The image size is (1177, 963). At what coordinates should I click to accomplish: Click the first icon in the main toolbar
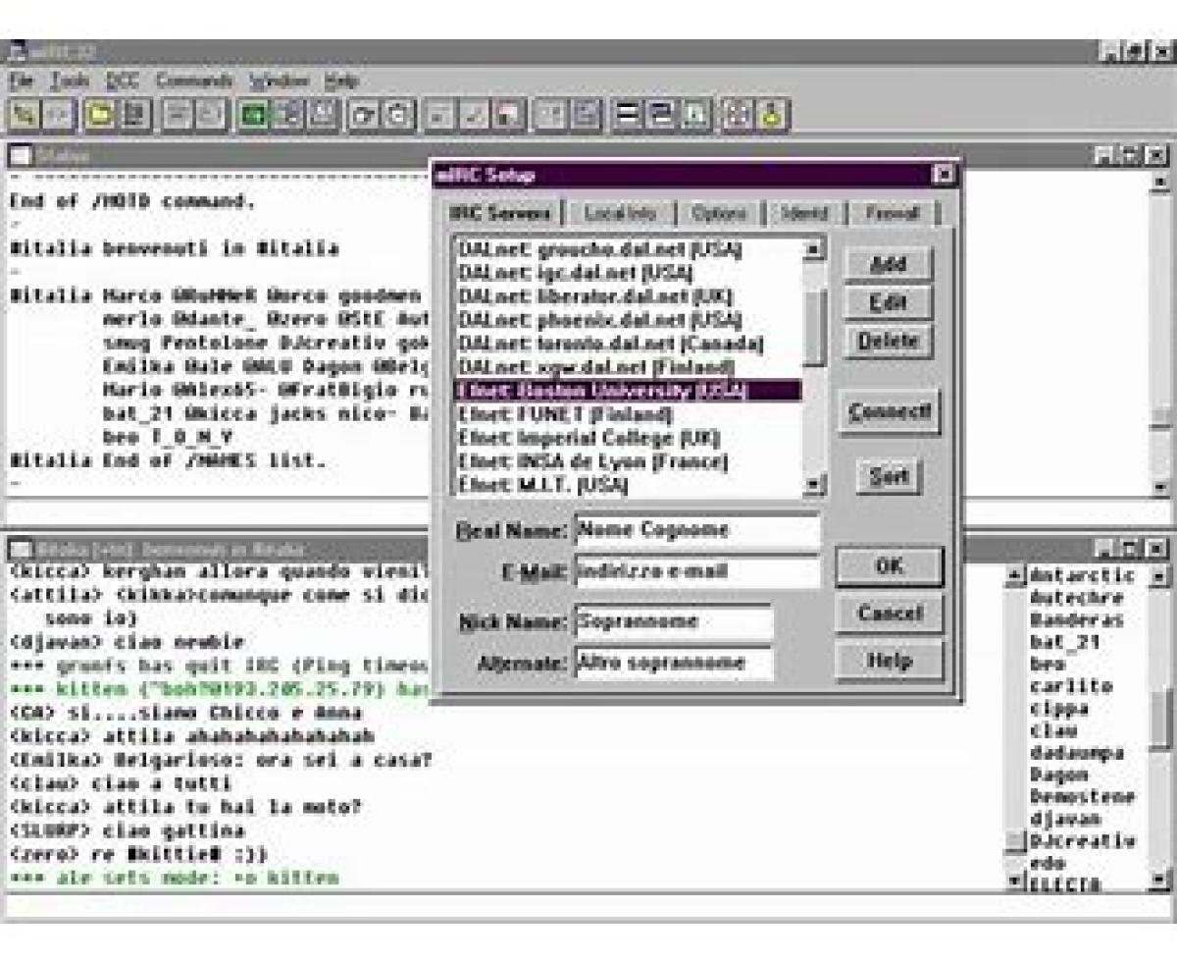point(26,115)
